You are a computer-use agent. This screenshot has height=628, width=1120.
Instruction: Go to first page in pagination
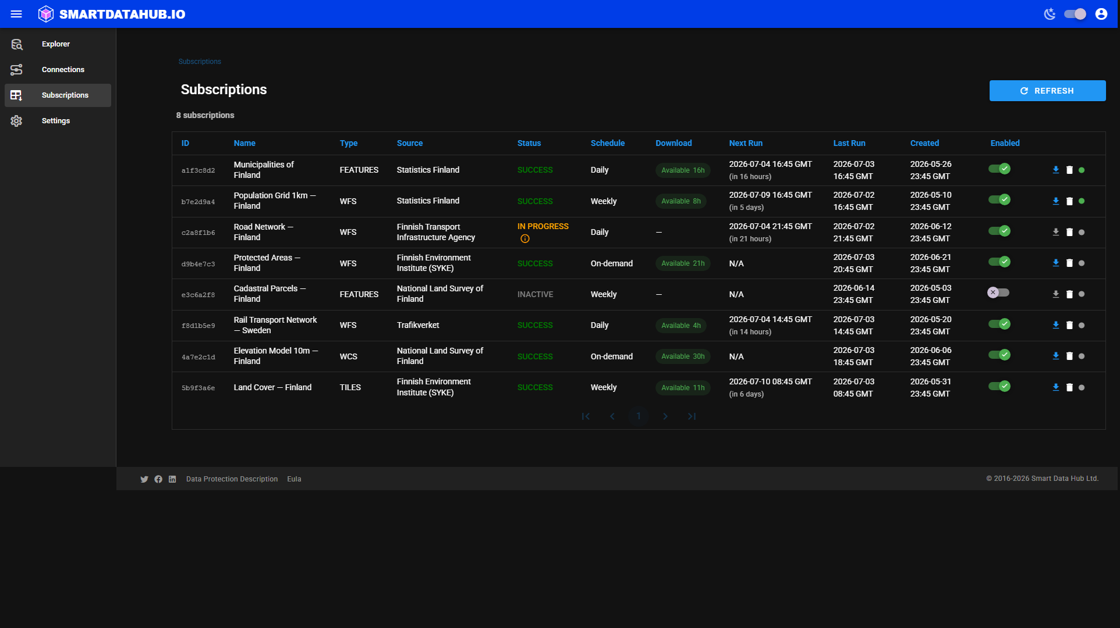point(586,416)
